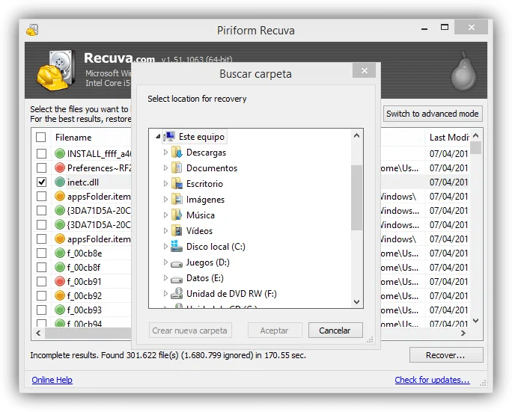Expand the Imágenes folder node
512x412 pixels.
pos(165,199)
